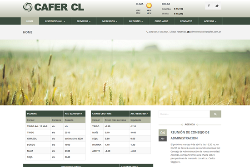Expand the SERVICIOS dropdown menu
250x167 pixels.
tap(84, 21)
